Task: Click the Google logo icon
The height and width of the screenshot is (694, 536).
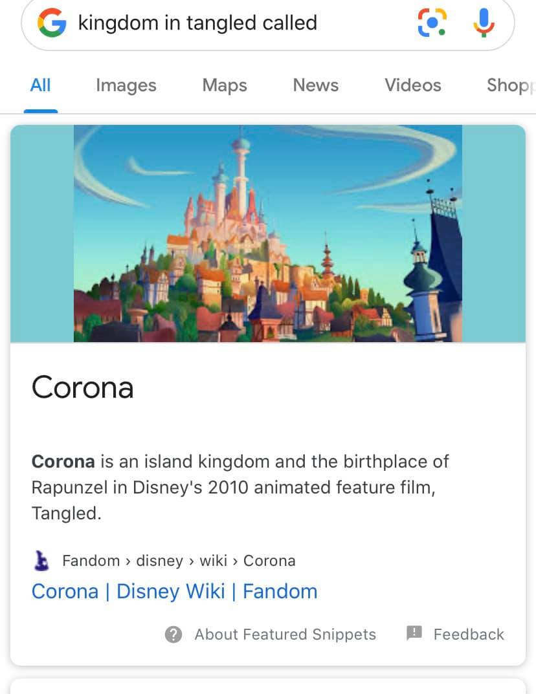Action: click(x=52, y=23)
